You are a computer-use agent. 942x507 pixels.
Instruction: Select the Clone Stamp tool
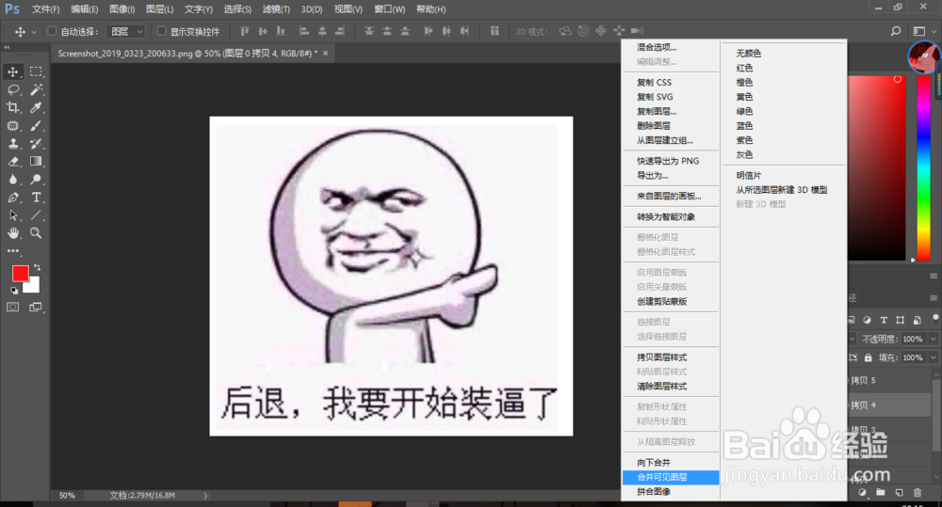pos(12,143)
